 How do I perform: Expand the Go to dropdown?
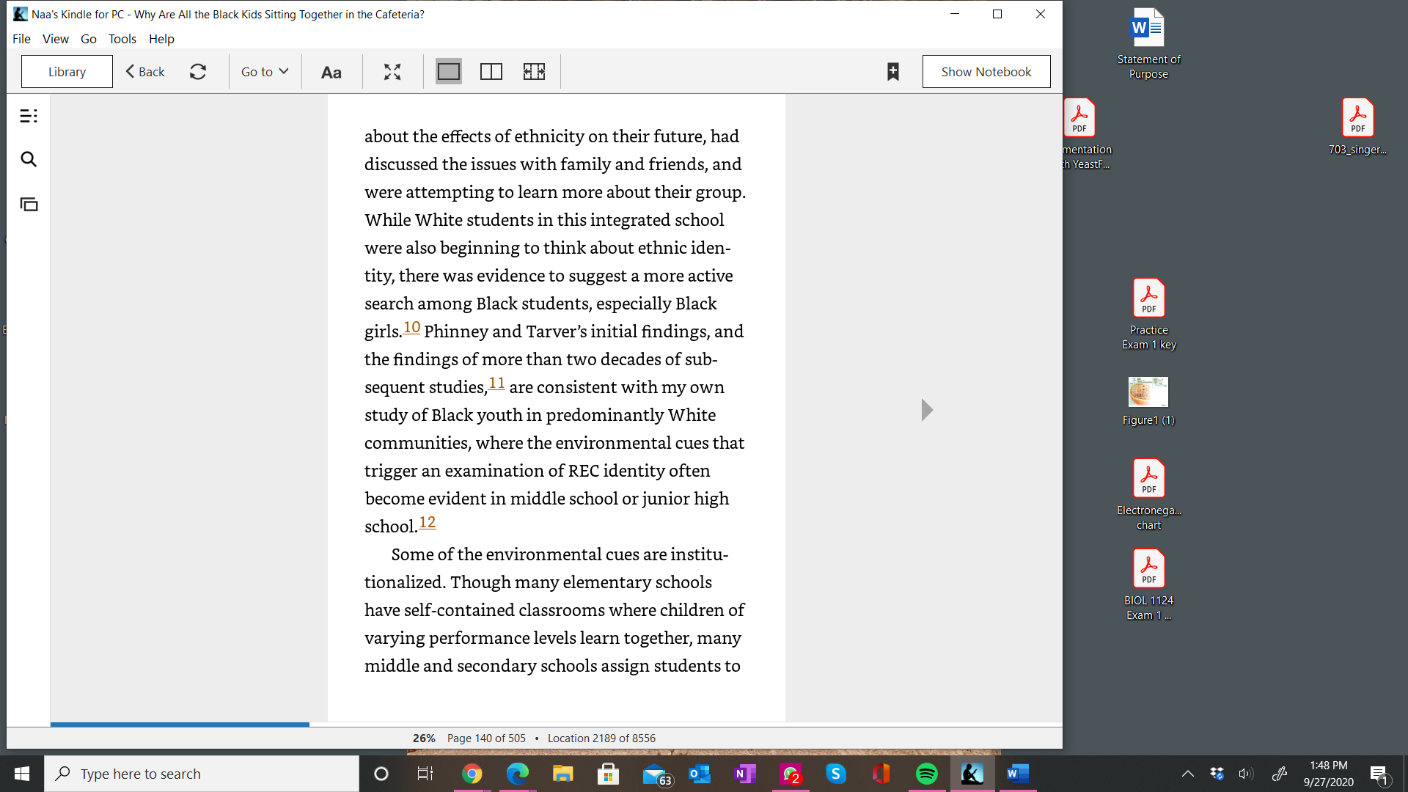tap(265, 72)
